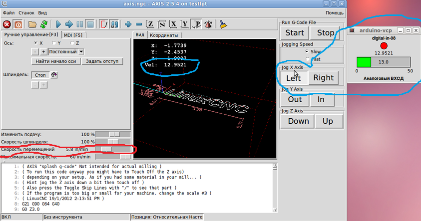Click the Без инструмента status bar entry
The height and width of the screenshot is (221, 421).
[86, 217]
